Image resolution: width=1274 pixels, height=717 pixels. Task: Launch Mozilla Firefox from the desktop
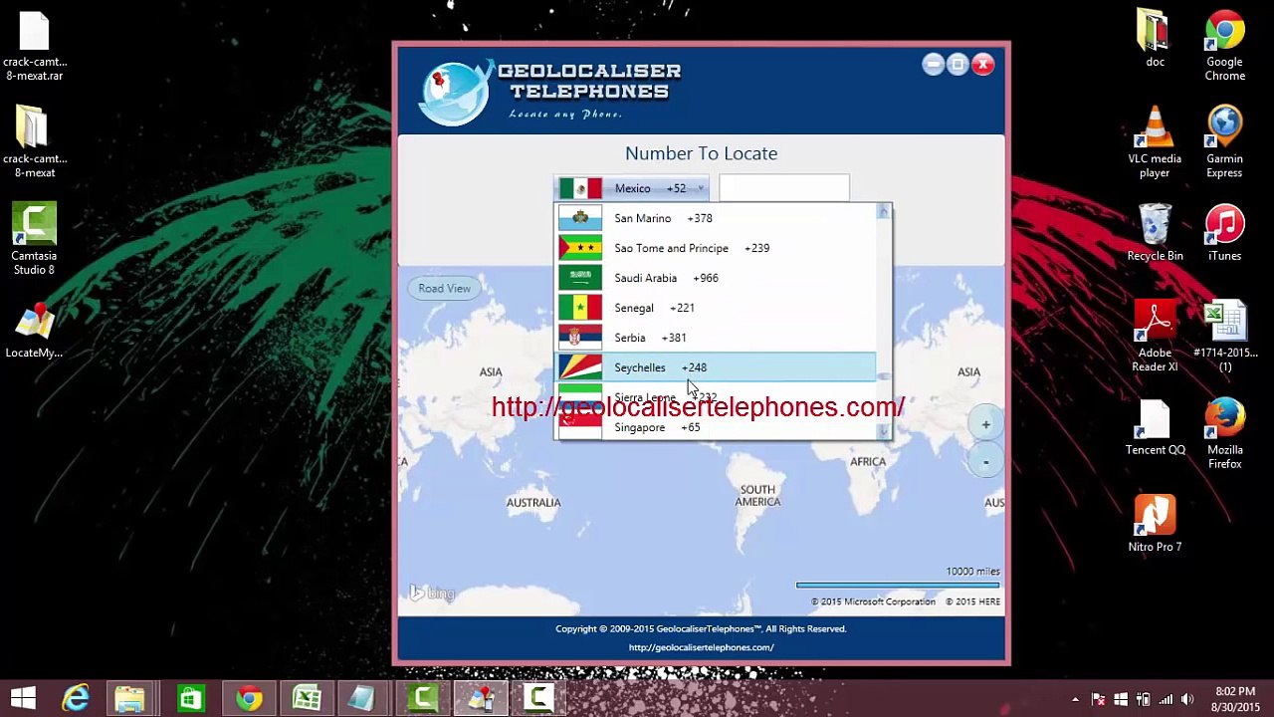tap(1225, 434)
